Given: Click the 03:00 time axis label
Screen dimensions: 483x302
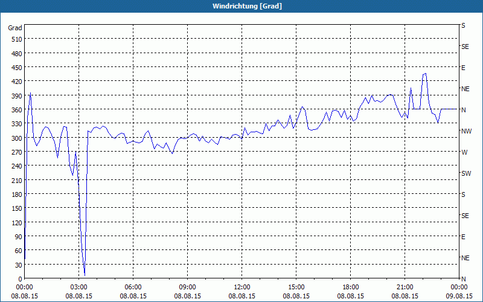Looking at the screenshot, I should pos(79,288).
